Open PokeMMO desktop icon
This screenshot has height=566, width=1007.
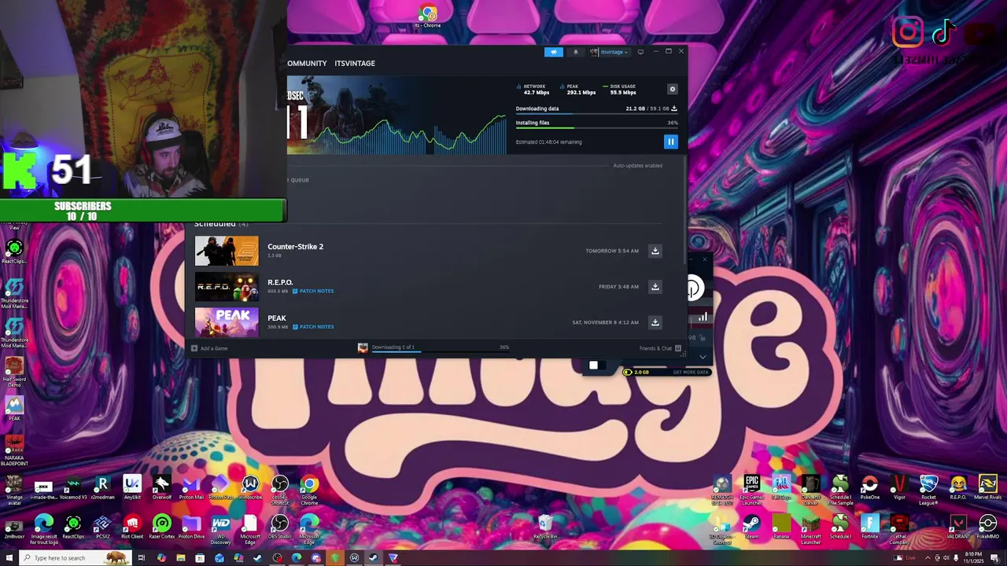[x=987, y=527]
